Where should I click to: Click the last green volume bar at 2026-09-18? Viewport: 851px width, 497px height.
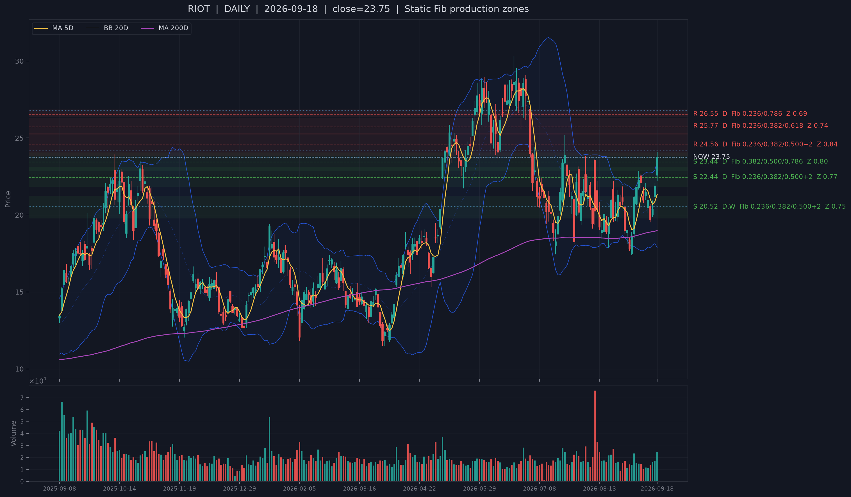coord(657,467)
